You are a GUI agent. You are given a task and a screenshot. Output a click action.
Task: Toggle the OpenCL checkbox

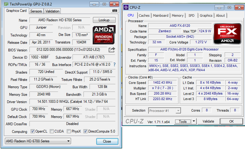click(32, 131)
